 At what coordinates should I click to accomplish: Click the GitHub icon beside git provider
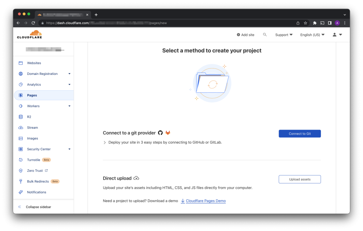[160, 133]
